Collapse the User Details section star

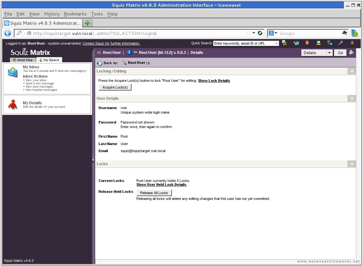point(352,99)
